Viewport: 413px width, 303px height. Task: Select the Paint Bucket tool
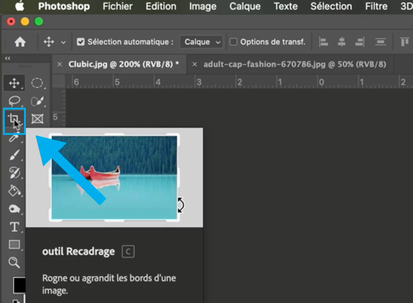(14, 191)
